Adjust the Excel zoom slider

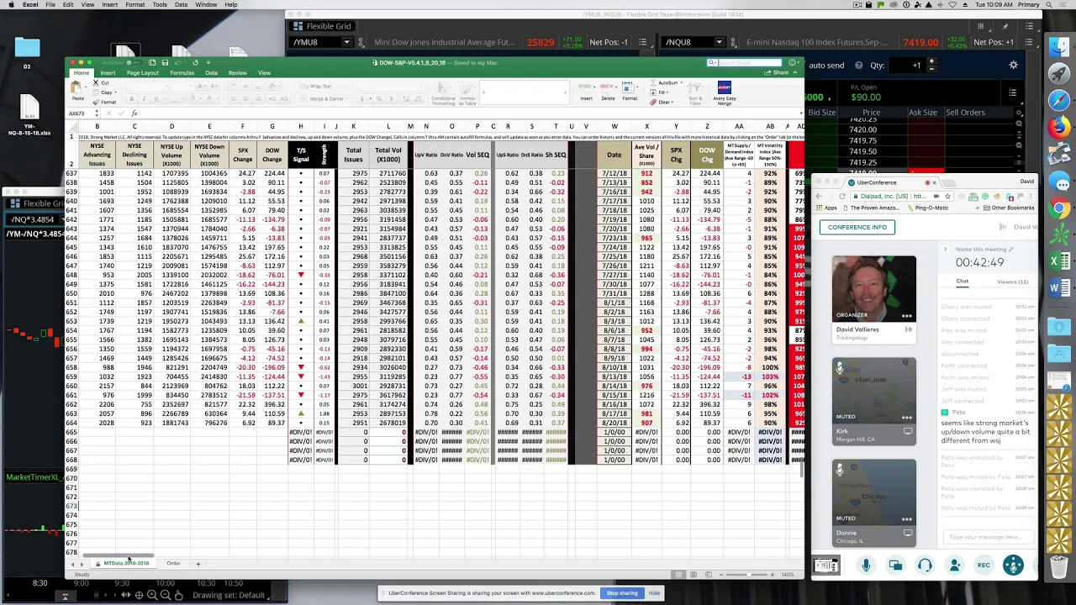[x=747, y=574]
